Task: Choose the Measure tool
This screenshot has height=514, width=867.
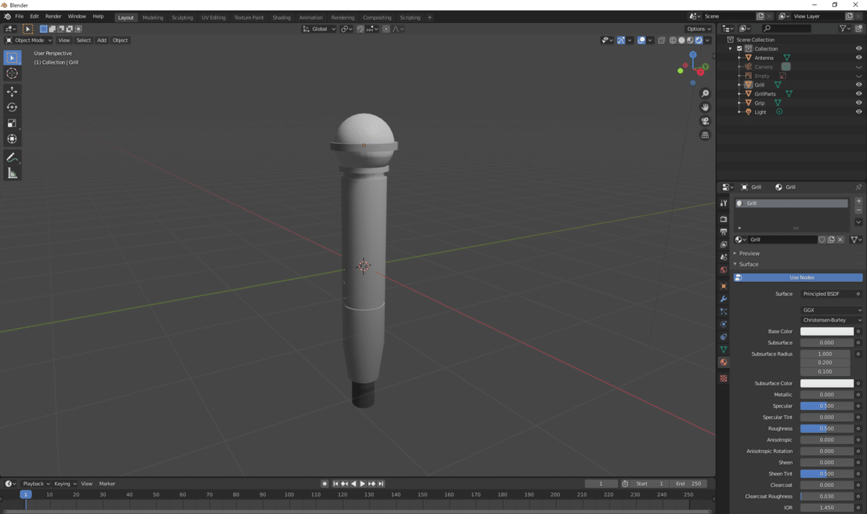Action: tap(12, 174)
